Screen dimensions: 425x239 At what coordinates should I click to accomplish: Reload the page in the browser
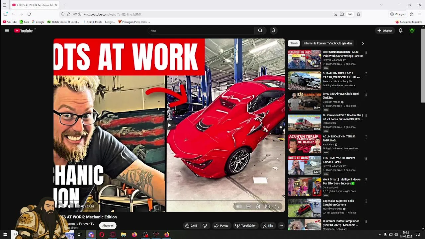[29, 14]
